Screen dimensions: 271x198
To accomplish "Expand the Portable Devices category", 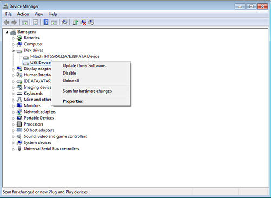I will [14, 118].
